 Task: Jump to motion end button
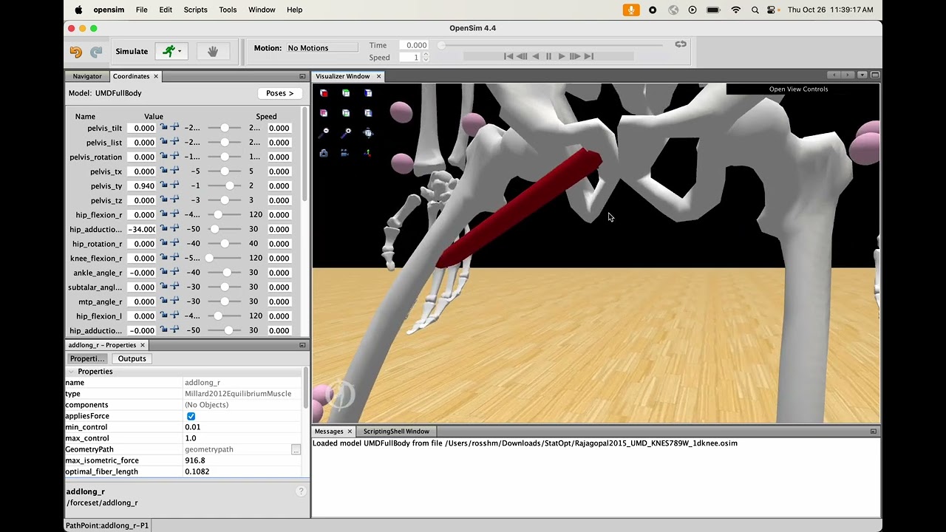(589, 56)
